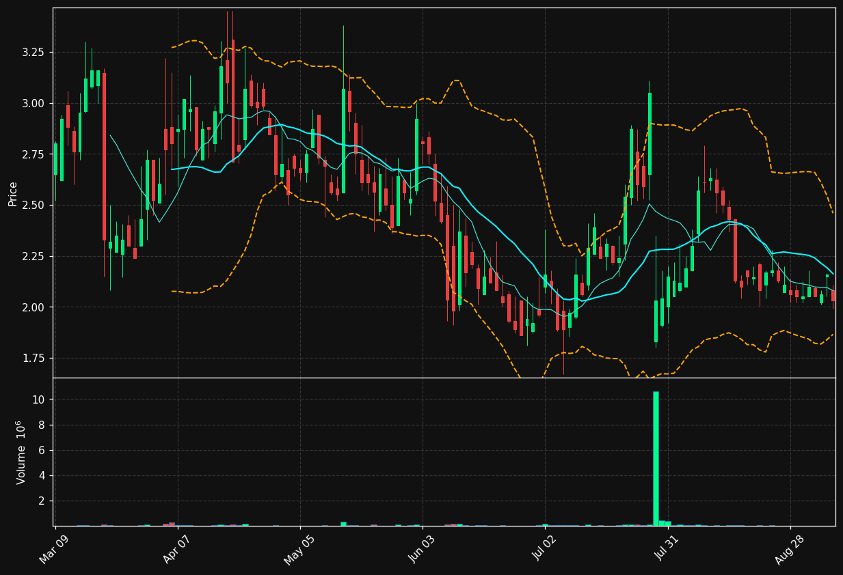Click the 3.00 price axis label
The width and height of the screenshot is (843, 575).
click(x=35, y=103)
